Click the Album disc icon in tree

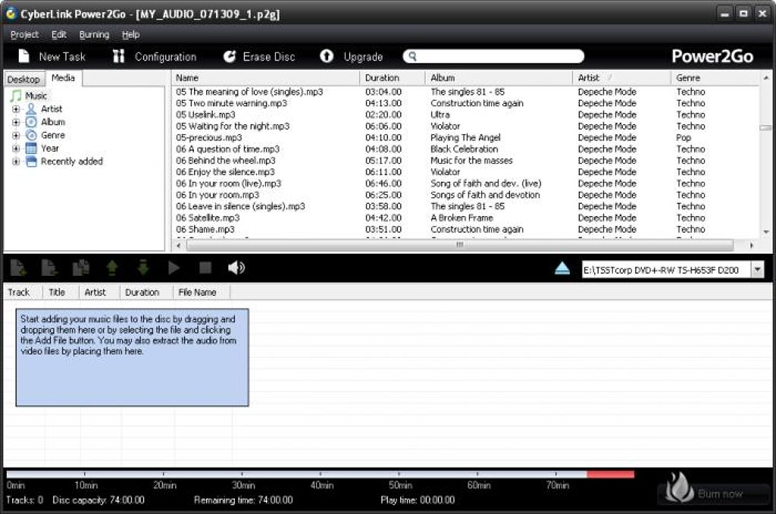[x=31, y=122]
